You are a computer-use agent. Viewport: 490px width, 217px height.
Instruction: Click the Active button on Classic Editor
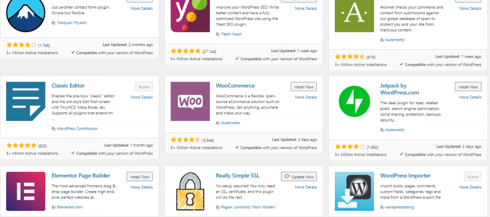click(x=144, y=87)
